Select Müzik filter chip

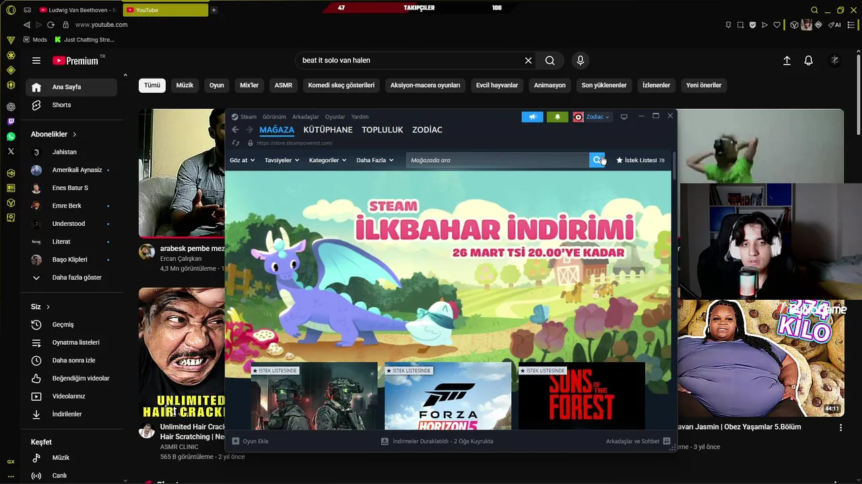[x=185, y=85]
